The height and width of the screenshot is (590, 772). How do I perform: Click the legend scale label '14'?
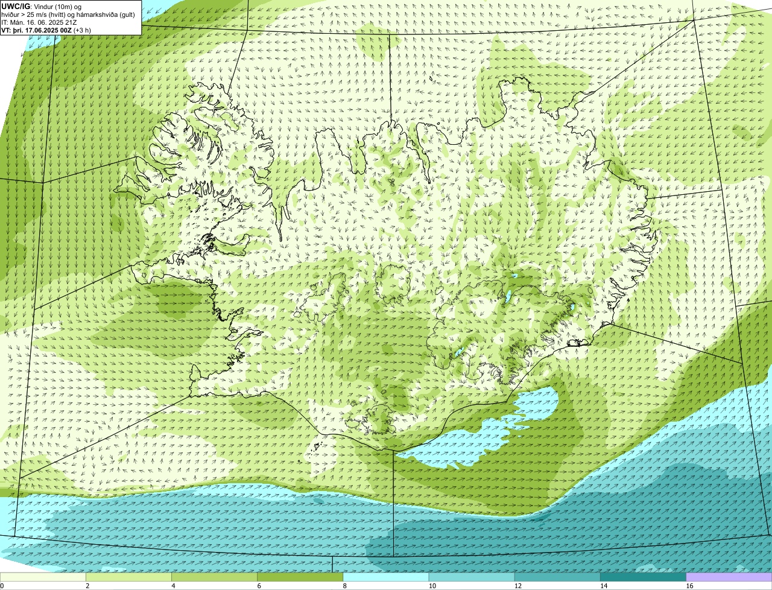click(604, 586)
